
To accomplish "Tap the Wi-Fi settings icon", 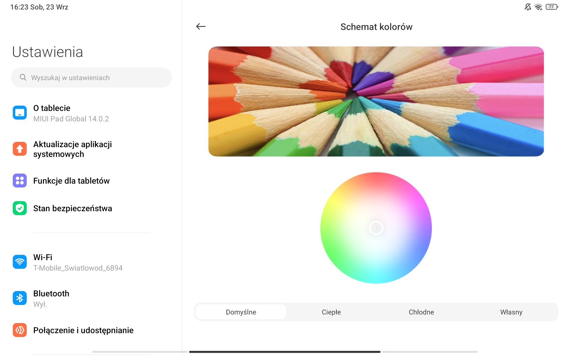I will pyautogui.click(x=20, y=262).
